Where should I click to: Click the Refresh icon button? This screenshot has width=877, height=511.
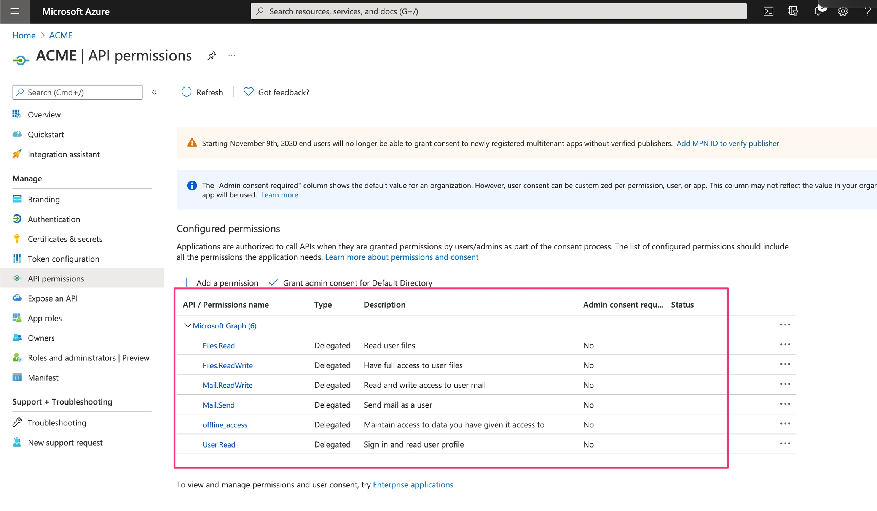point(187,92)
